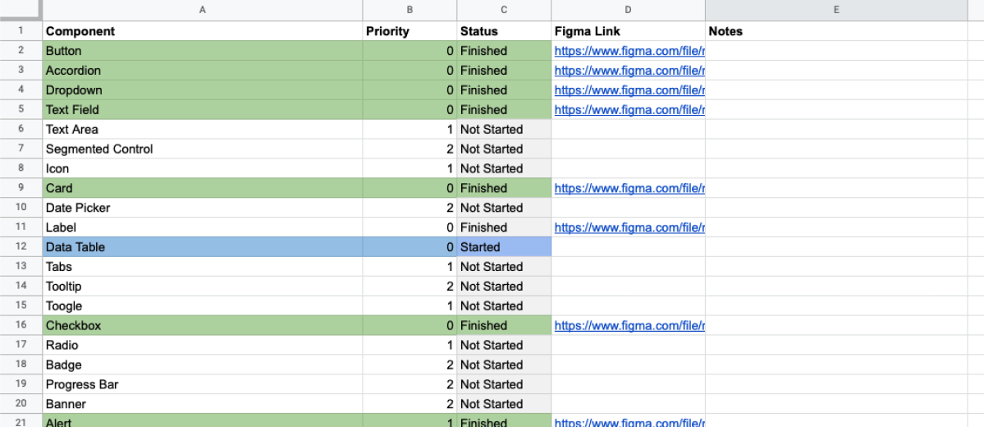
Task: Click the Progress Bar component cell
Action: click(x=202, y=384)
